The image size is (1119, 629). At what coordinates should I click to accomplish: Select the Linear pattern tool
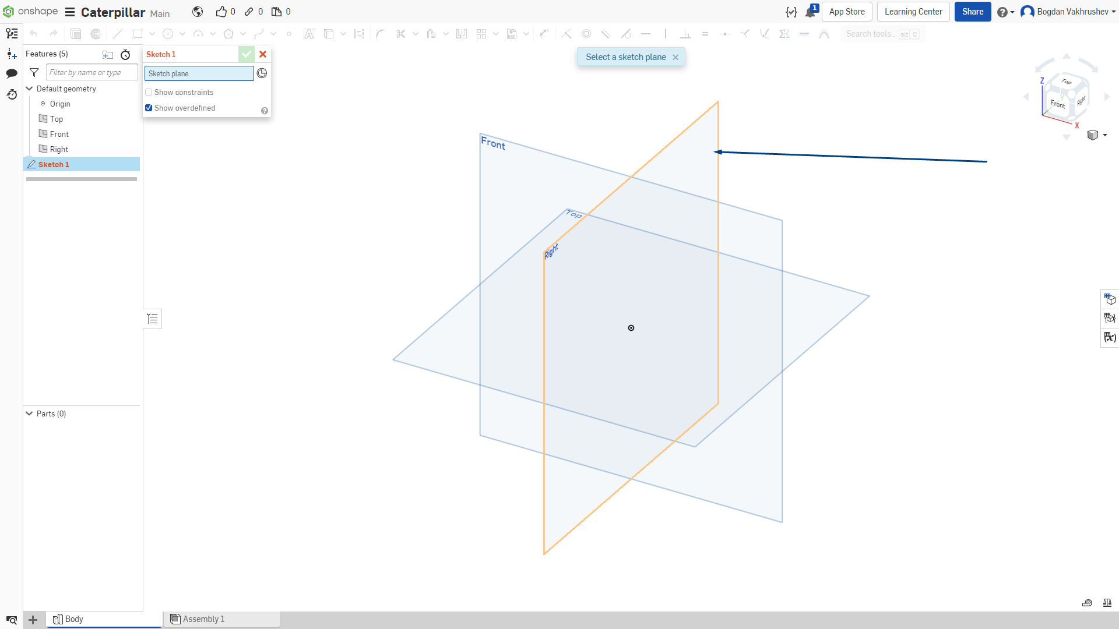[x=481, y=34]
